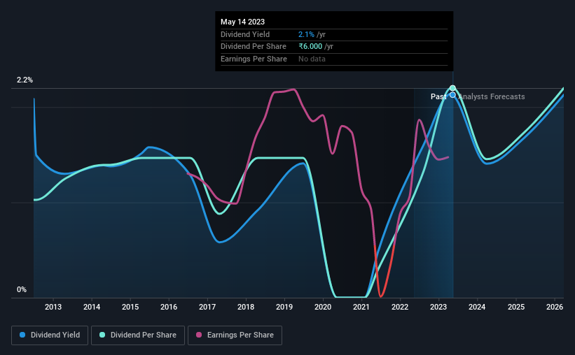Click the Analysts Forecasts label
Image resolution: width=575 pixels, height=355 pixels.
[492, 96]
